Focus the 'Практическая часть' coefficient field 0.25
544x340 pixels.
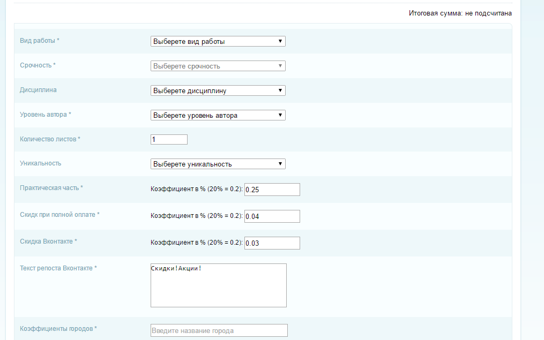coord(272,190)
